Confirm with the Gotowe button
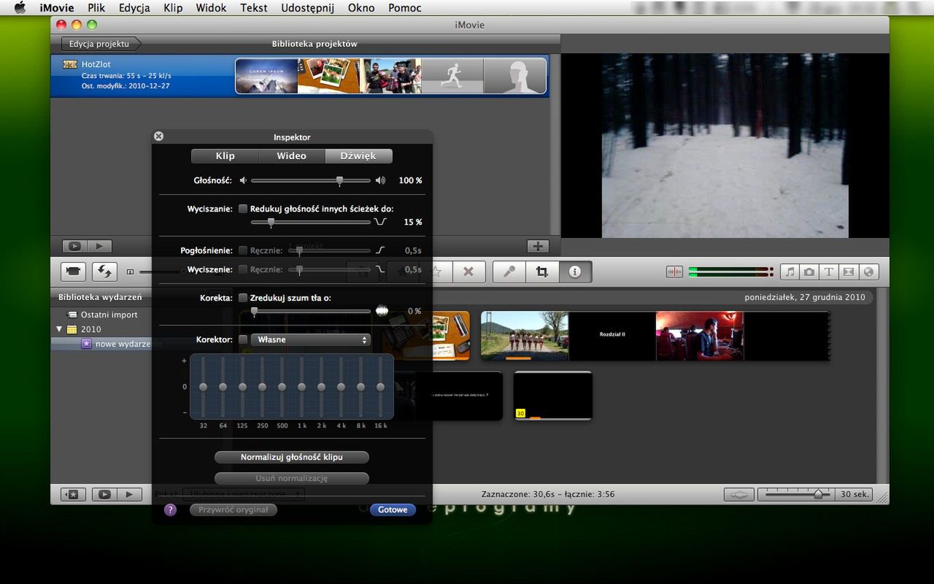Viewport: 934px width, 584px height. pos(393,510)
